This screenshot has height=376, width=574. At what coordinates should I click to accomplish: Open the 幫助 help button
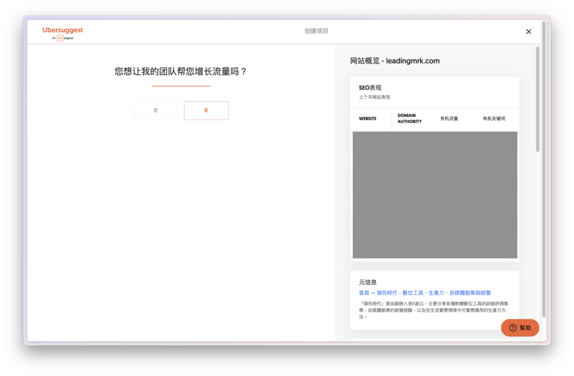pyautogui.click(x=520, y=328)
